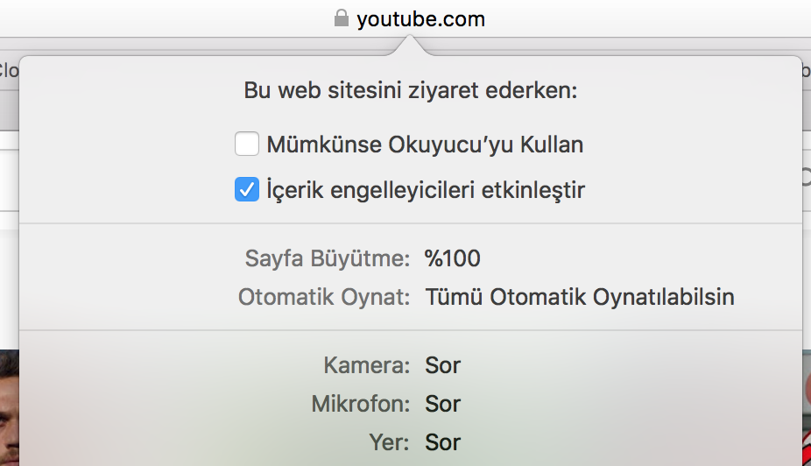Open the 'Tümü Otomatik Oynatılabilsin' autoplay dropdown
This screenshot has width=811, height=466.
[x=579, y=297]
